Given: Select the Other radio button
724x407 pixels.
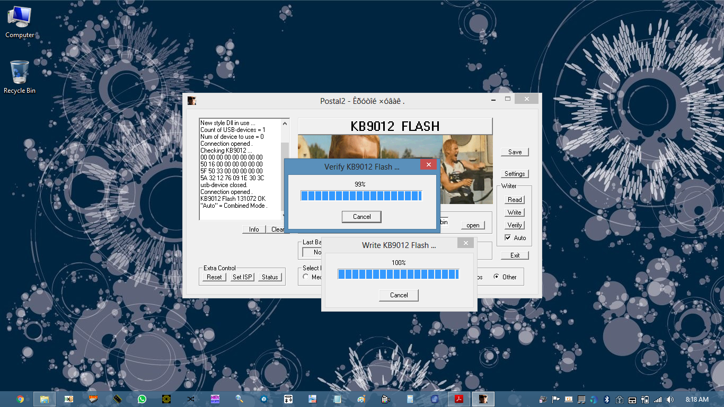Looking at the screenshot, I should [496, 277].
